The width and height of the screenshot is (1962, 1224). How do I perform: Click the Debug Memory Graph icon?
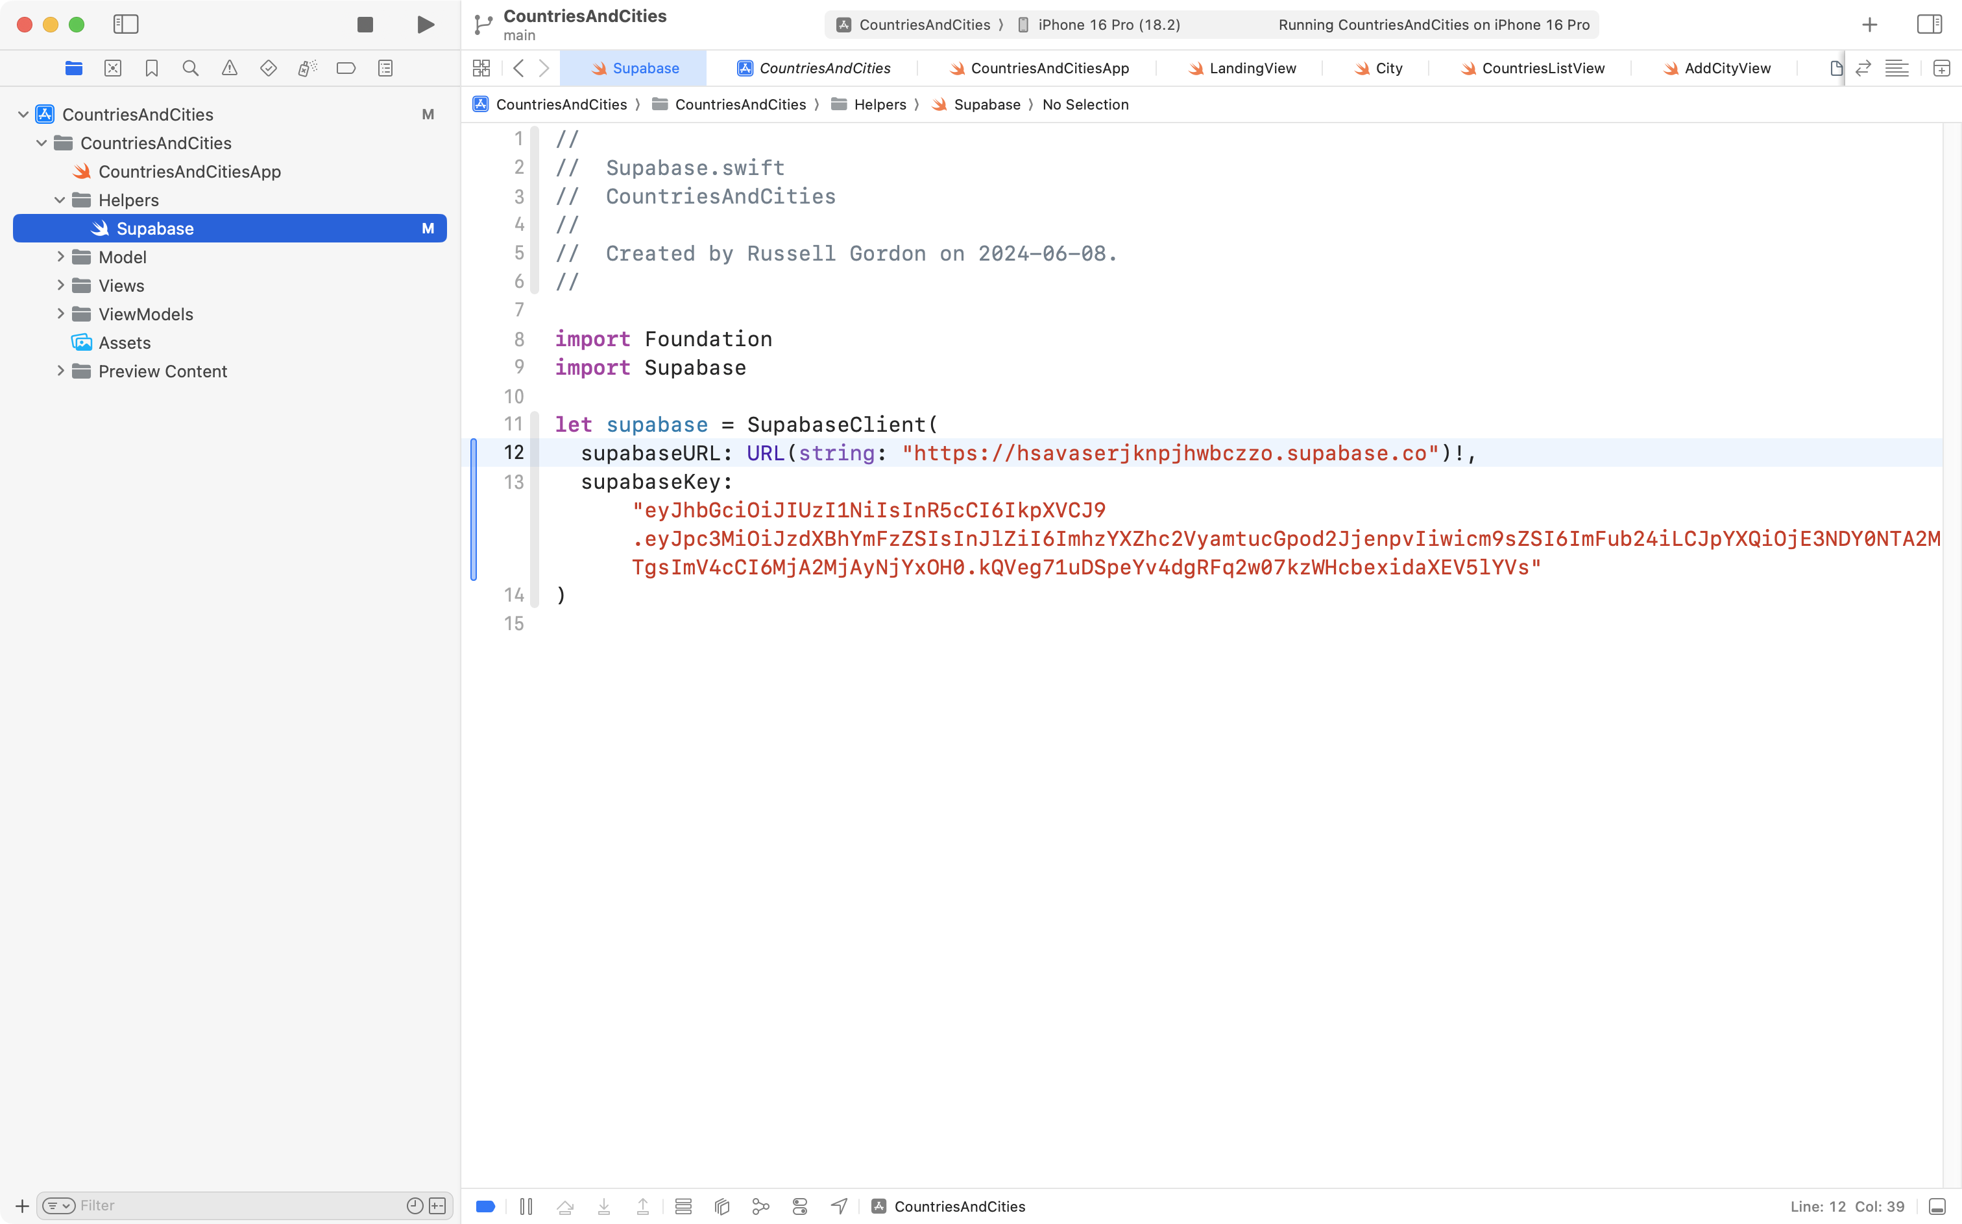pos(760,1206)
